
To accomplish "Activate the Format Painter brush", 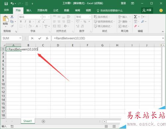I will [x=12, y=26].
